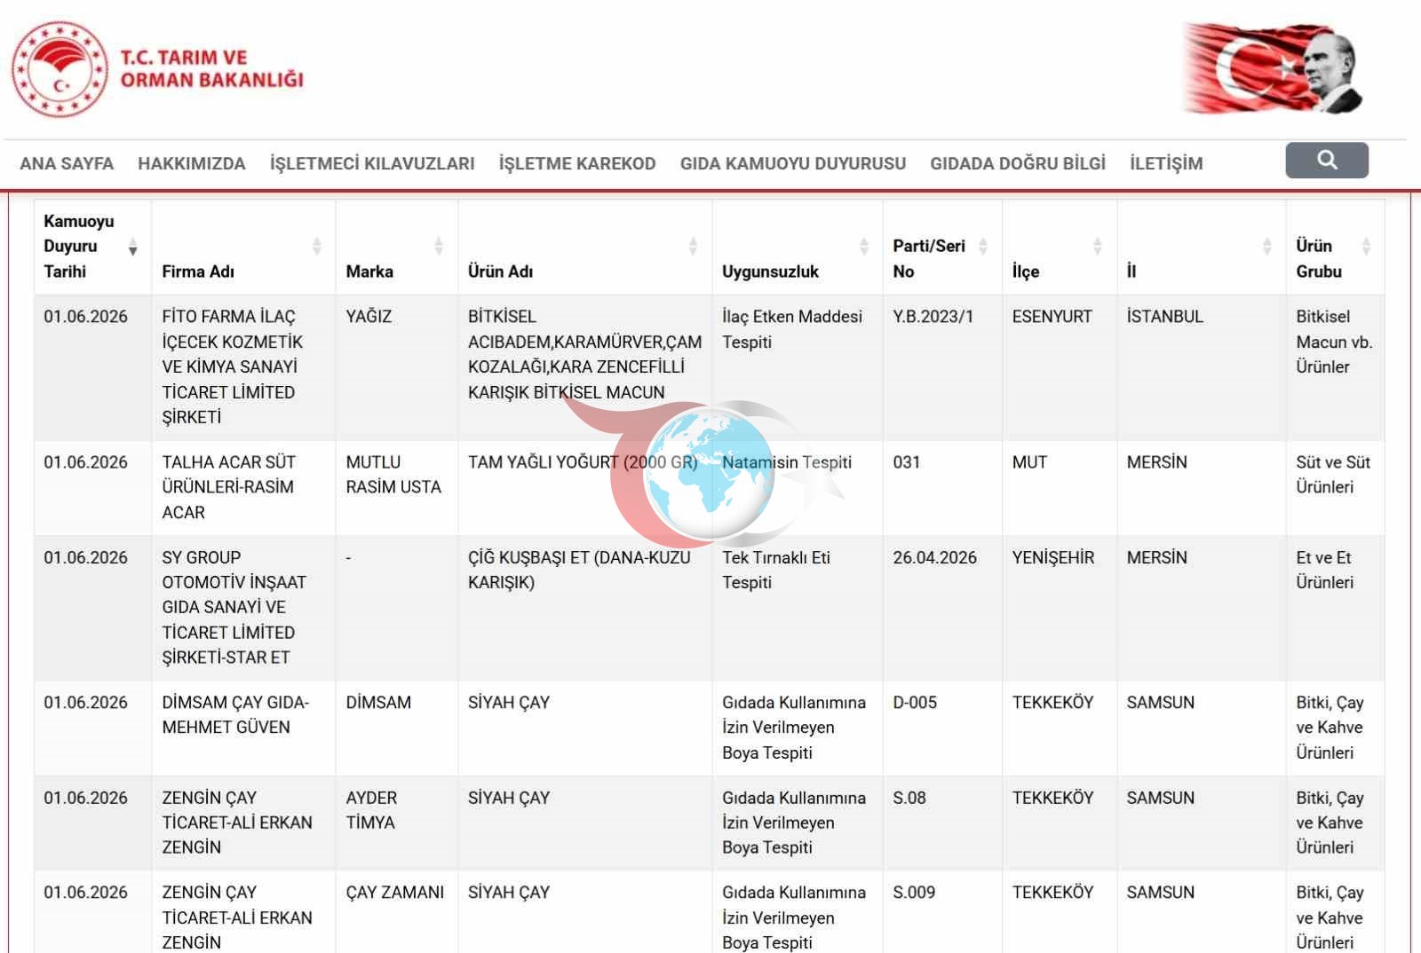Click the ÇİĞ KUŞBAŞI ET product cell
1421x953 pixels.
[x=585, y=608]
